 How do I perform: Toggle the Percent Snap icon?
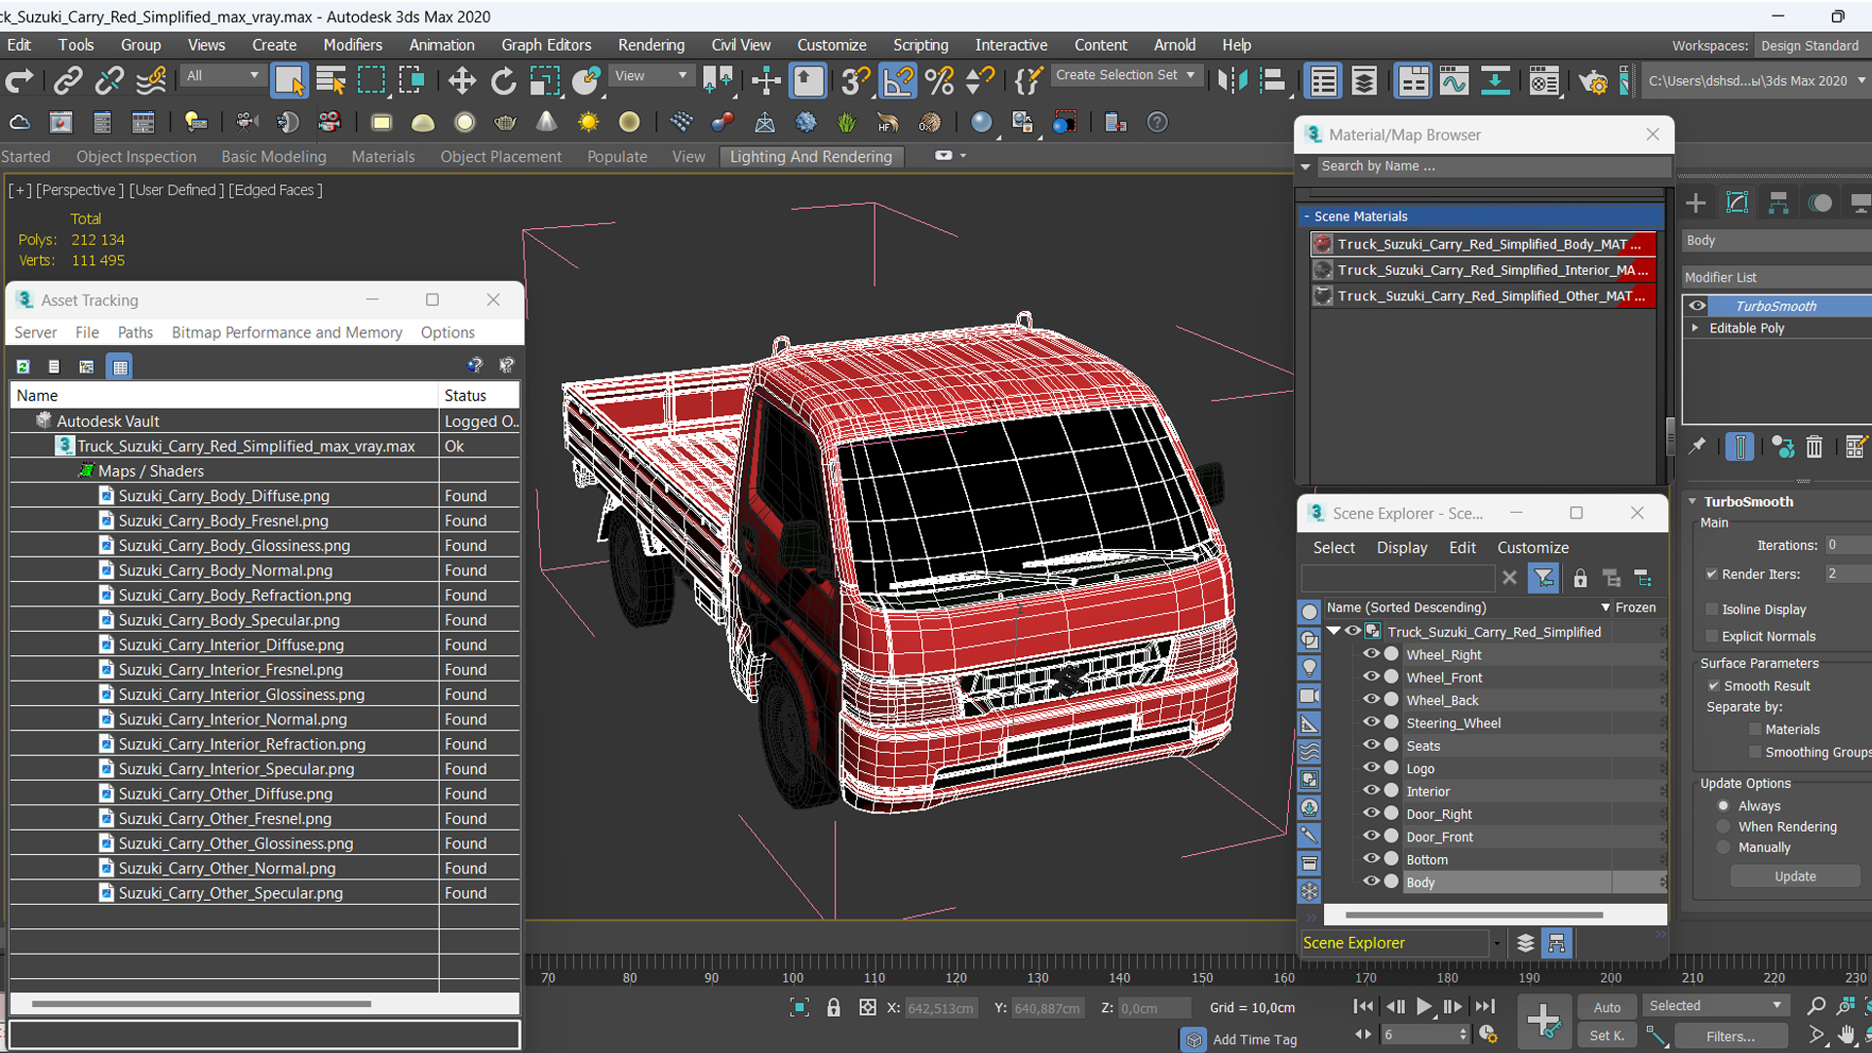(x=940, y=81)
